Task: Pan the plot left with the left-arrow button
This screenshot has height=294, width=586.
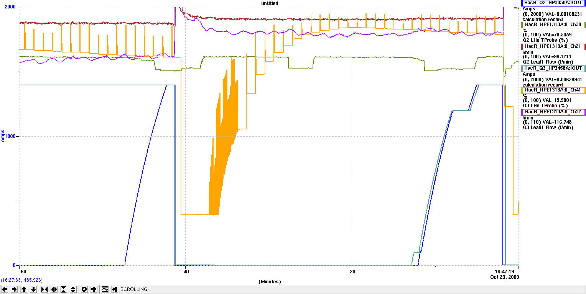Action: point(5,289)
